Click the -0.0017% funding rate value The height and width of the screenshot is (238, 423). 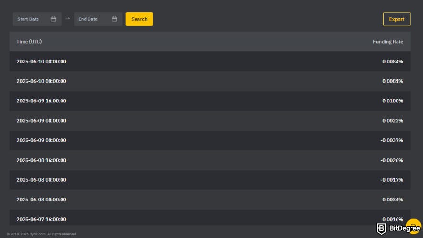(392, 180)
